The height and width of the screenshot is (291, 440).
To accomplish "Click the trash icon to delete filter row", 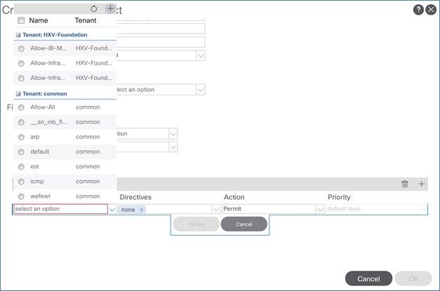I will (x=405, y=184).
